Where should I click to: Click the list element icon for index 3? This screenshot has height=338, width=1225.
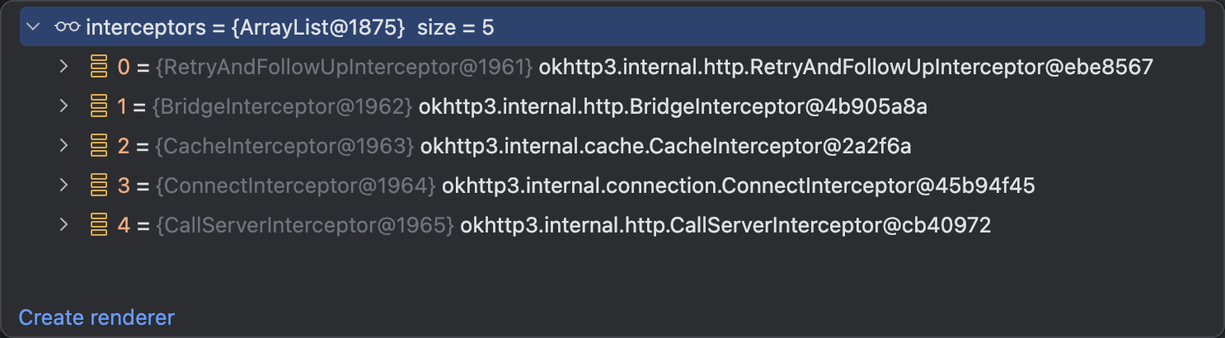click(x=99, y=185)
